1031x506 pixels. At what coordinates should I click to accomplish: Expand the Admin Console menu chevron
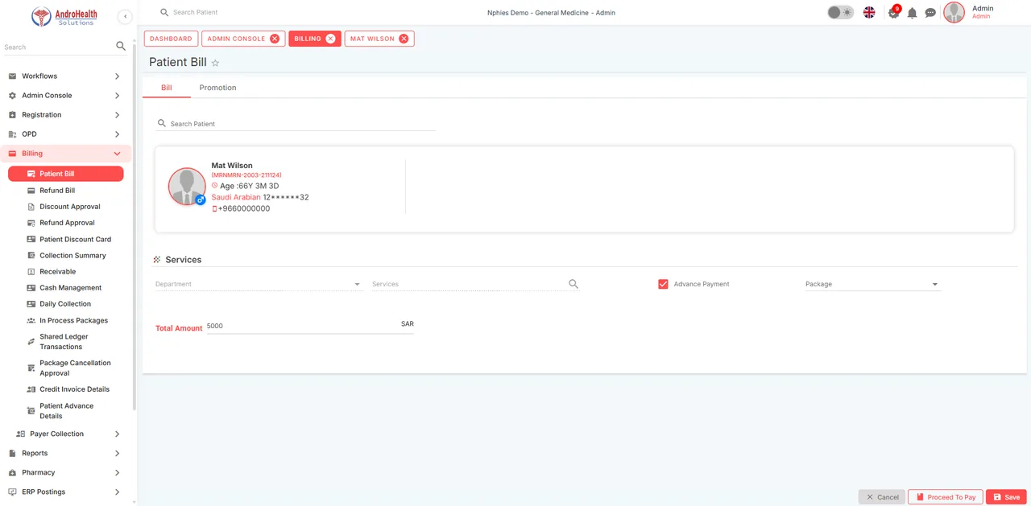[x=117, y=96]
